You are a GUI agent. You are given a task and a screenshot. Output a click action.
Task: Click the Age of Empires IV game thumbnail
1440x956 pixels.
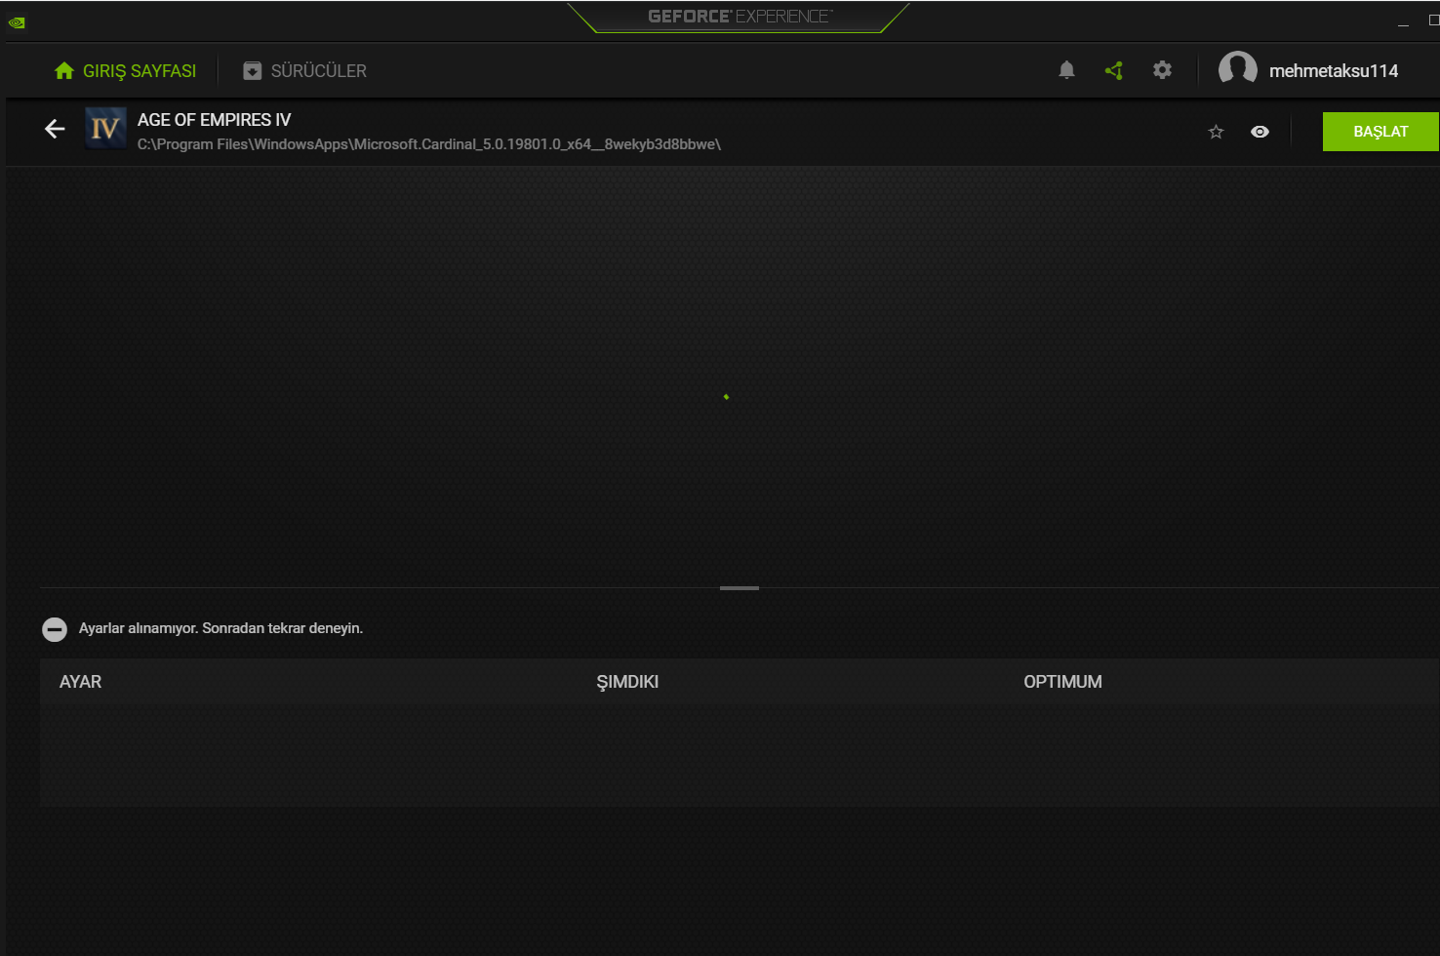(x=105, y=128)
